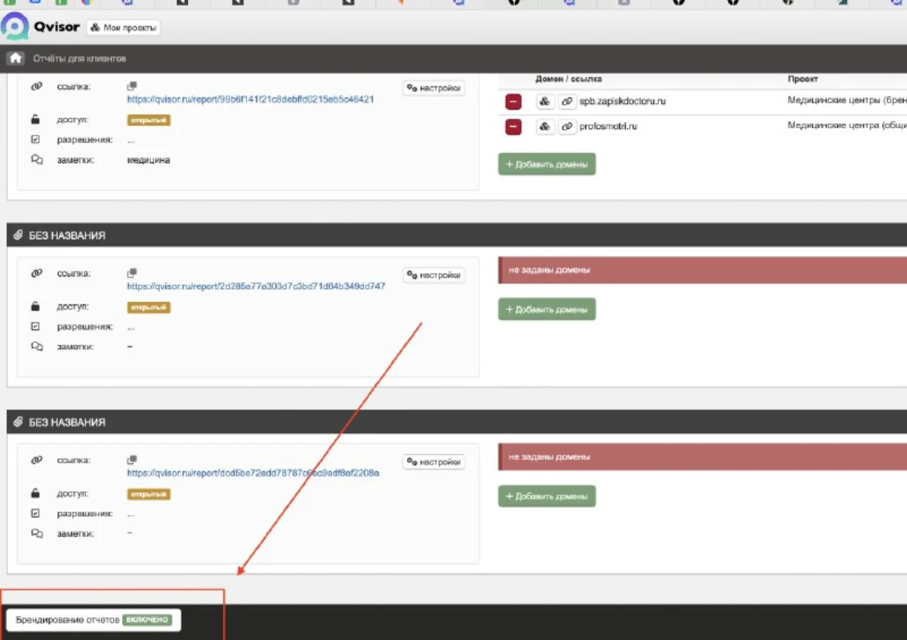Click the chain-link icon beside profosmotri.ru
This screenshot has height=640, width=907.
click(x=566, y=127)
